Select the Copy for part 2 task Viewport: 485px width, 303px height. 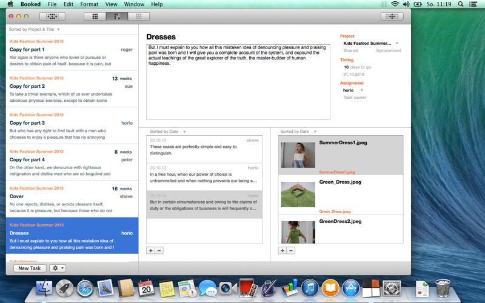point(72,89)
